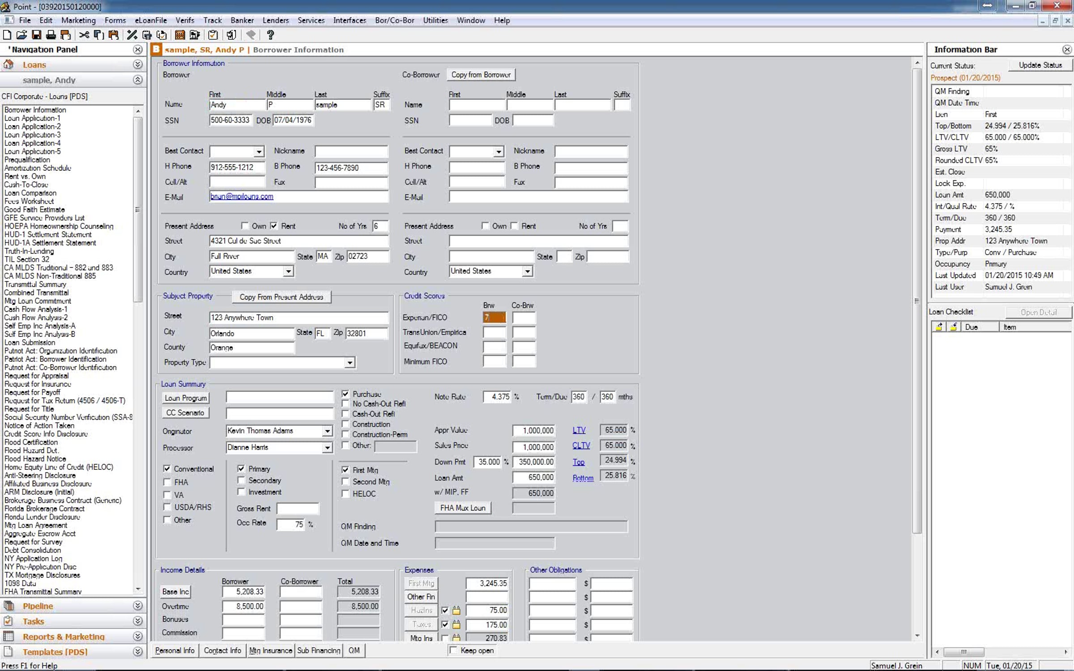The width and height of the screenshot is (1074, 671).
Task: Tick the Own checkbox for Borrower Present Address
Action: pos(245,226)
